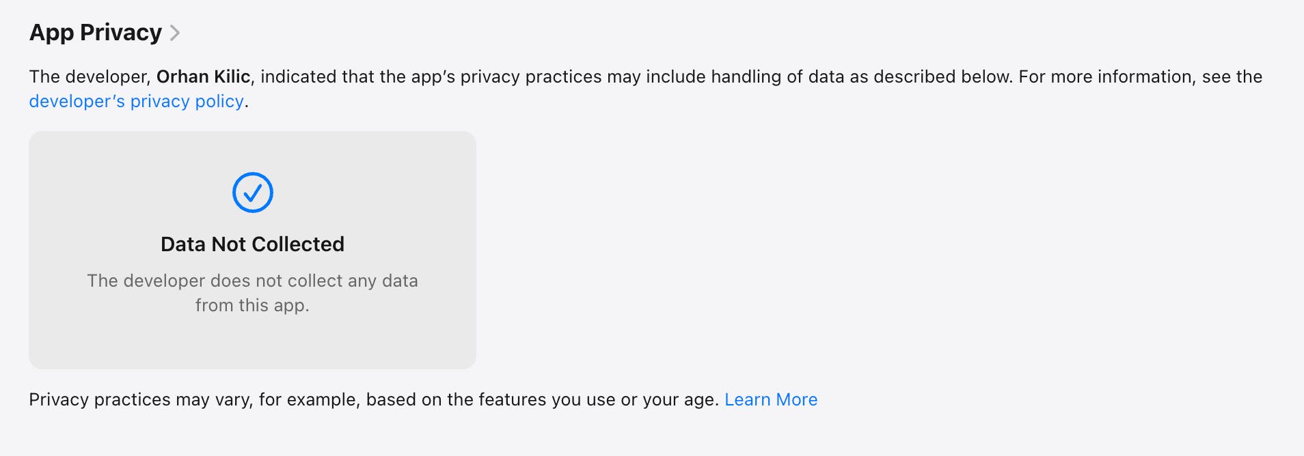Click 'The developer does not collect any data' line
Viewport: 1304px width, 456px height.
pos(252,281)
